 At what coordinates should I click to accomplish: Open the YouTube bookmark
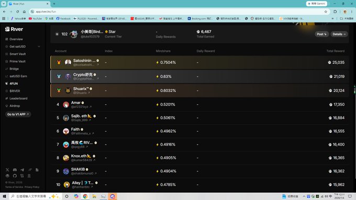(x=35, y=19)
